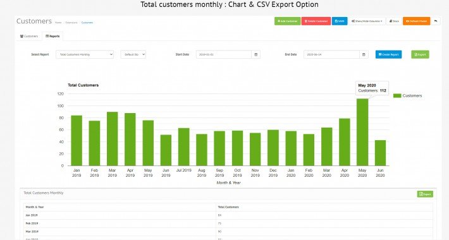
Task: Click the Mar 2019 table row label
Action: 32,231
